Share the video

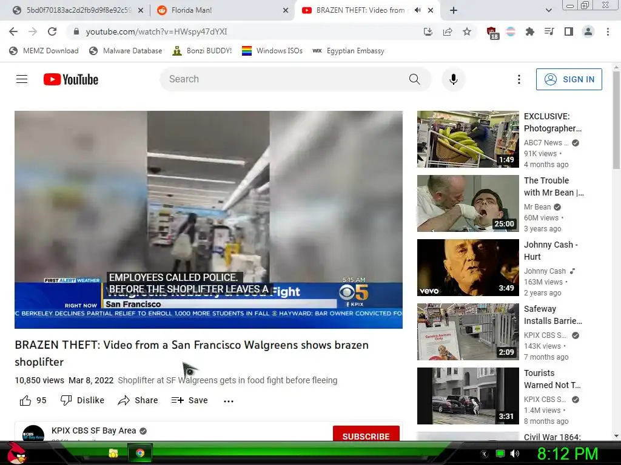coord(138,400)
